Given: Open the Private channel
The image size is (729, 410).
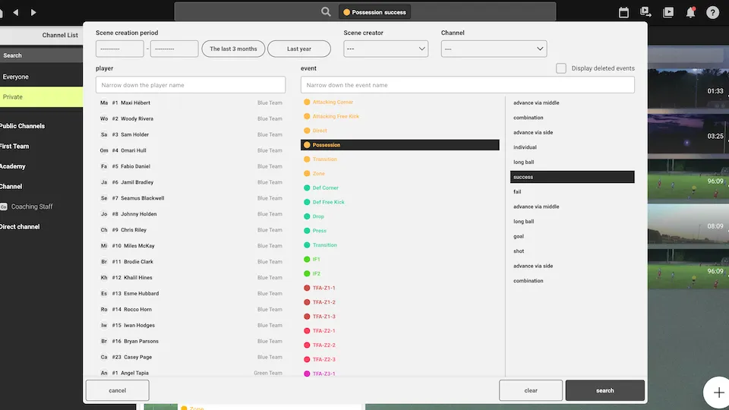Looking at the screenshot, I should 41,96.
